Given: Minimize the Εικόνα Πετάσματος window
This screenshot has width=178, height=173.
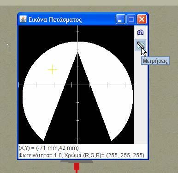Looking at the screenshot, I should tap(120, 19).
